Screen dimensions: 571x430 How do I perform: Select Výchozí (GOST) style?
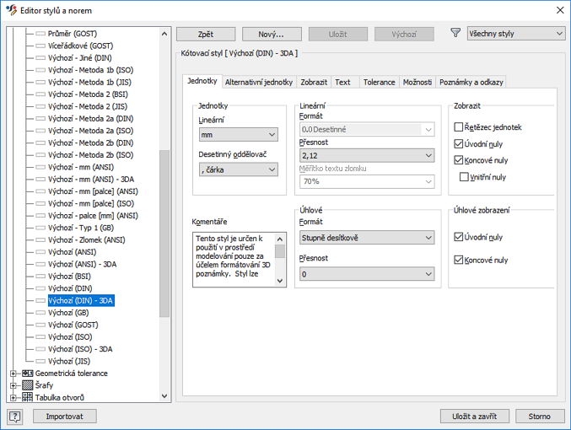(x=73, y=325)
